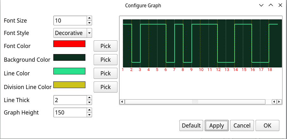Click the Division Line Color label
The width and height of the screenshot is (287, 139).
tap(28, 87)
